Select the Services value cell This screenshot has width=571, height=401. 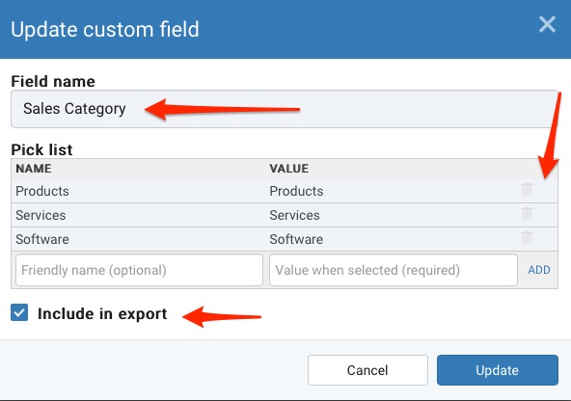[x=294, y=215]
